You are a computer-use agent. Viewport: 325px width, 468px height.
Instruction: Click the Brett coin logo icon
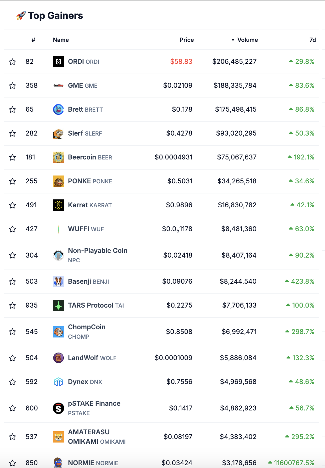click(58, 109)
